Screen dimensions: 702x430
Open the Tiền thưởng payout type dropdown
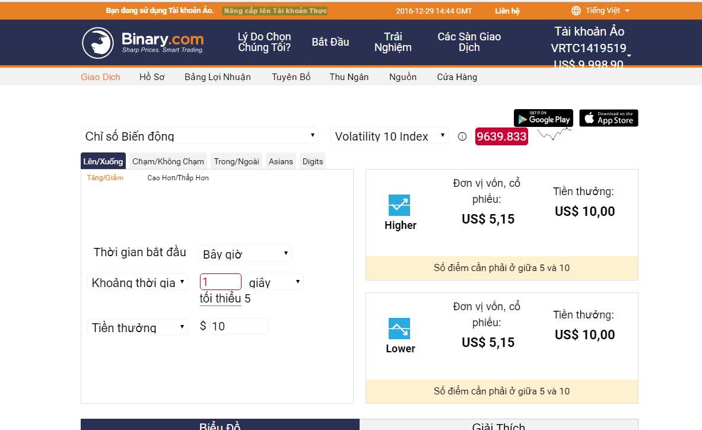(x=138, y=327)
